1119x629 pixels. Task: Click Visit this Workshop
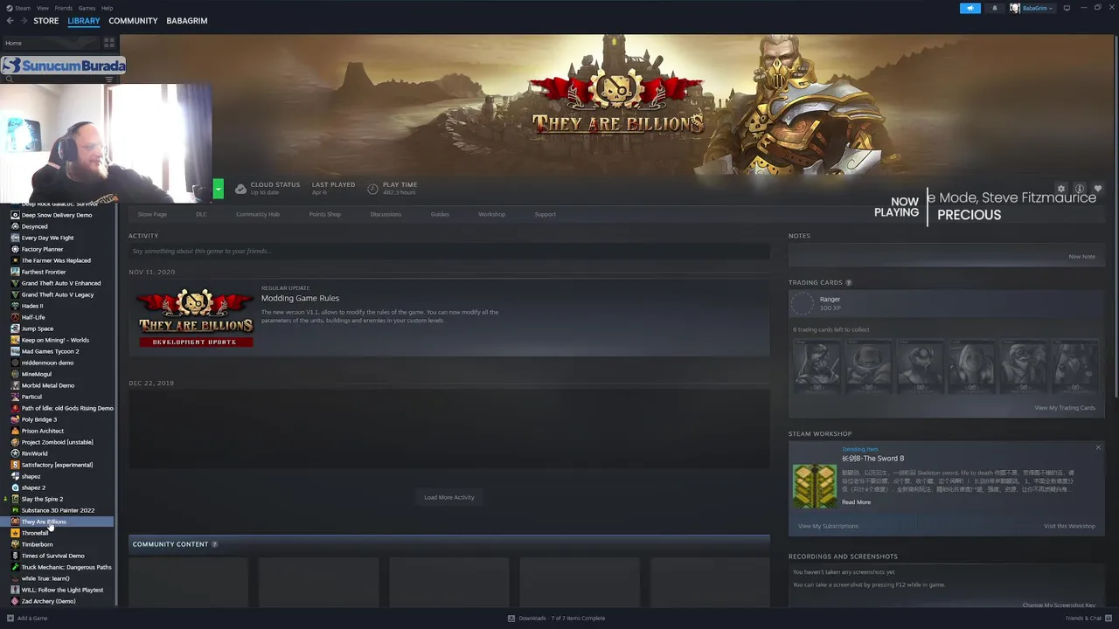(1069, 526)
